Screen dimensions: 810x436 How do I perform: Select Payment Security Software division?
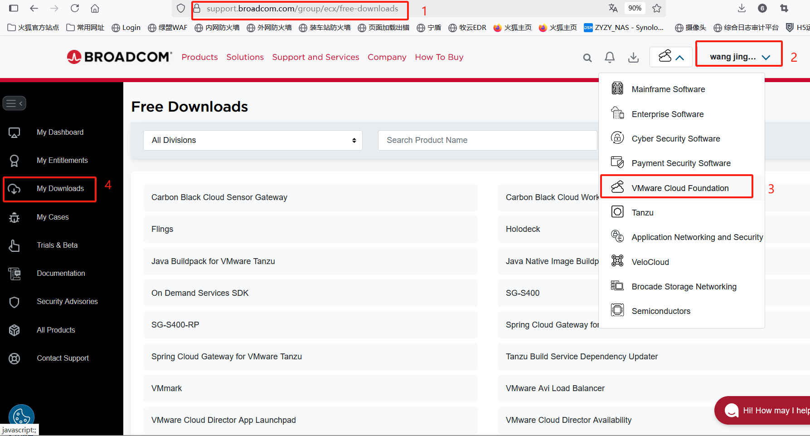click(x=681, y=163)
